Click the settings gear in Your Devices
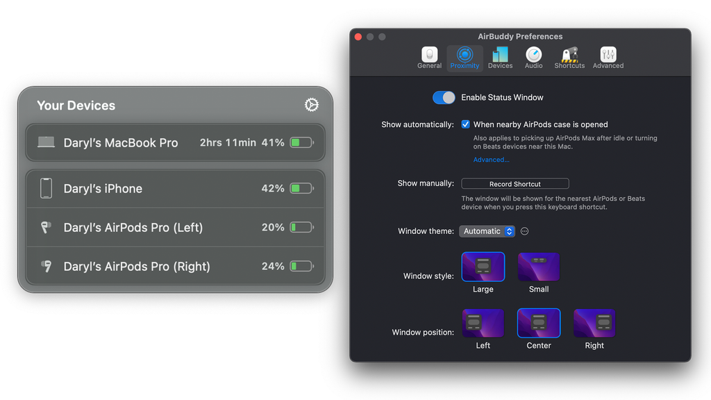This screenshot has height=400, width=711. (311, 104)
